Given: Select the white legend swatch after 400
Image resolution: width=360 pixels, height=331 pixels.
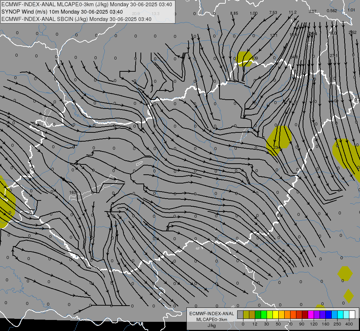Looking at the screenshot, I should pyautogui.click(x=352, y=314).
